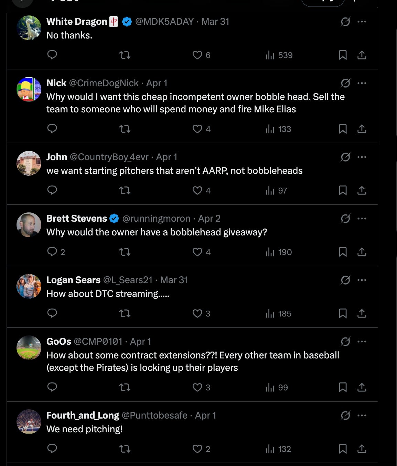Click Grok icon on Fourth_and_Long's reply

pyautogui.click(x=345, y=415)
